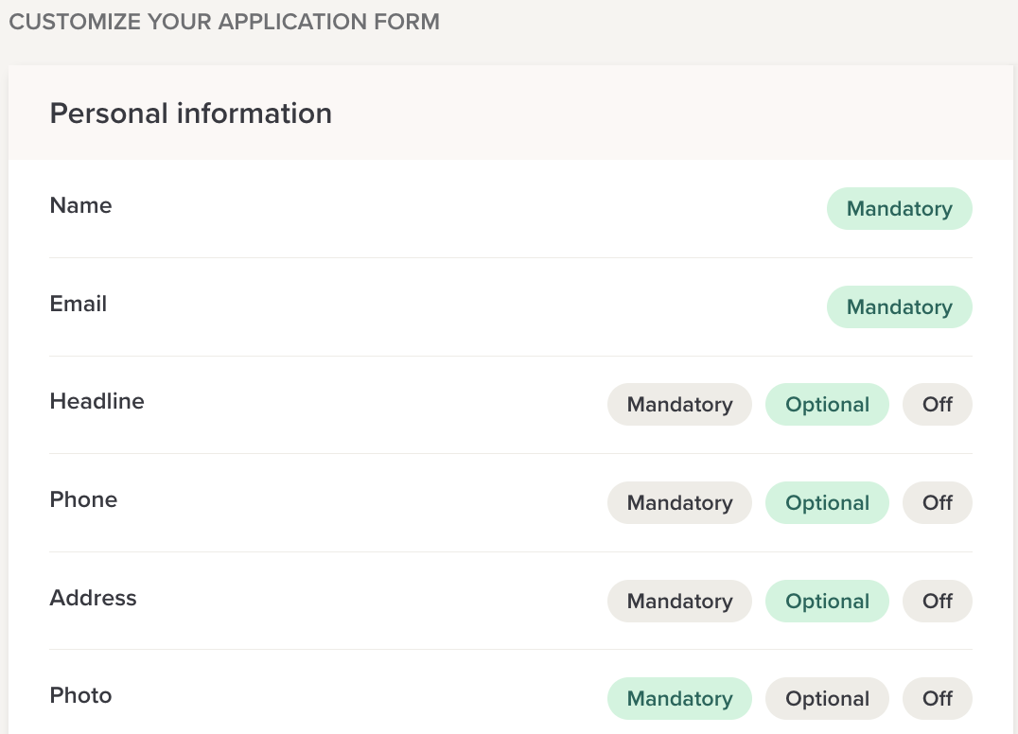The height and width of the screenshot is (734, 1018).
Task: Switch the Address field Off
Action: click(x=937, y=602)
